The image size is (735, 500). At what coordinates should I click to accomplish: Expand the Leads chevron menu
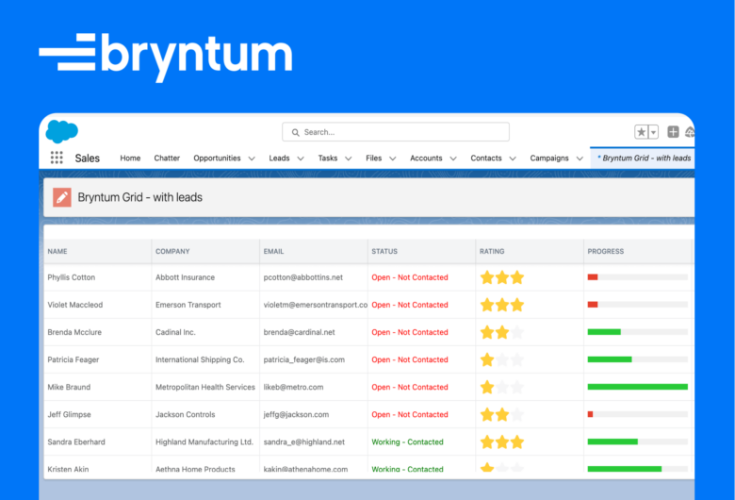tap(301, 158)
